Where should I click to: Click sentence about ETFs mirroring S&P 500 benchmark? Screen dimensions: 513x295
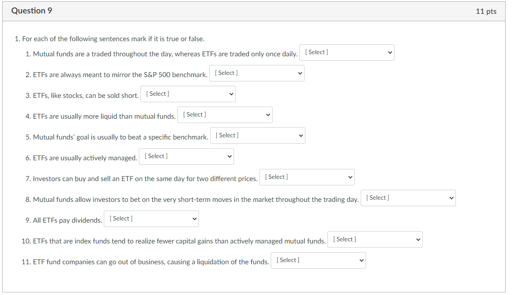(x=120, y=75)
